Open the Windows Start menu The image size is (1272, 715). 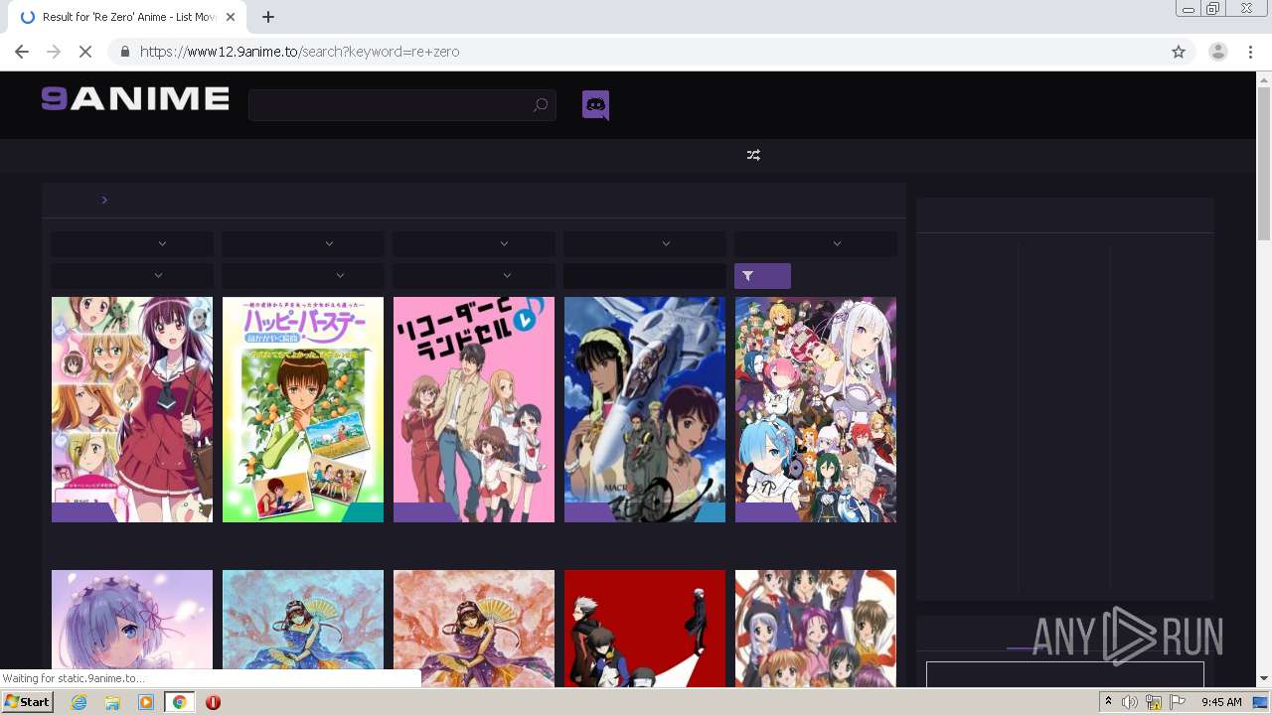click(28, 702)
